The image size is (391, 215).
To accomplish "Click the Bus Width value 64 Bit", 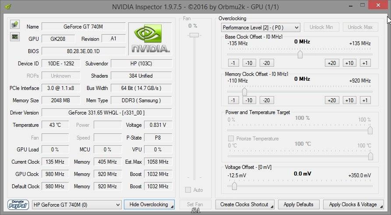I will [x=141, y=88].
